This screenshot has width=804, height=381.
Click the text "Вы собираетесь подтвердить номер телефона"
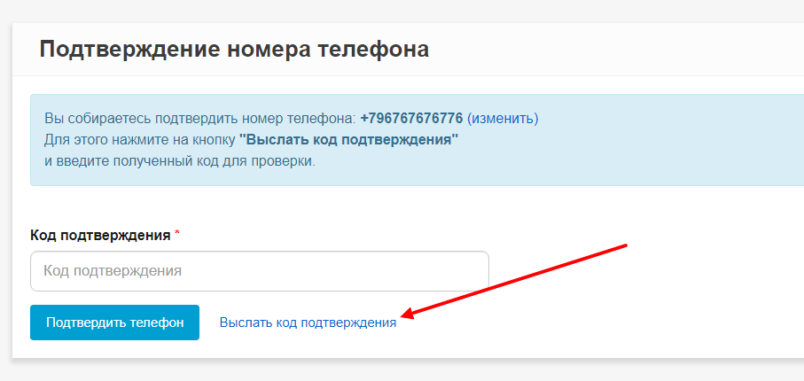point(200,119)
